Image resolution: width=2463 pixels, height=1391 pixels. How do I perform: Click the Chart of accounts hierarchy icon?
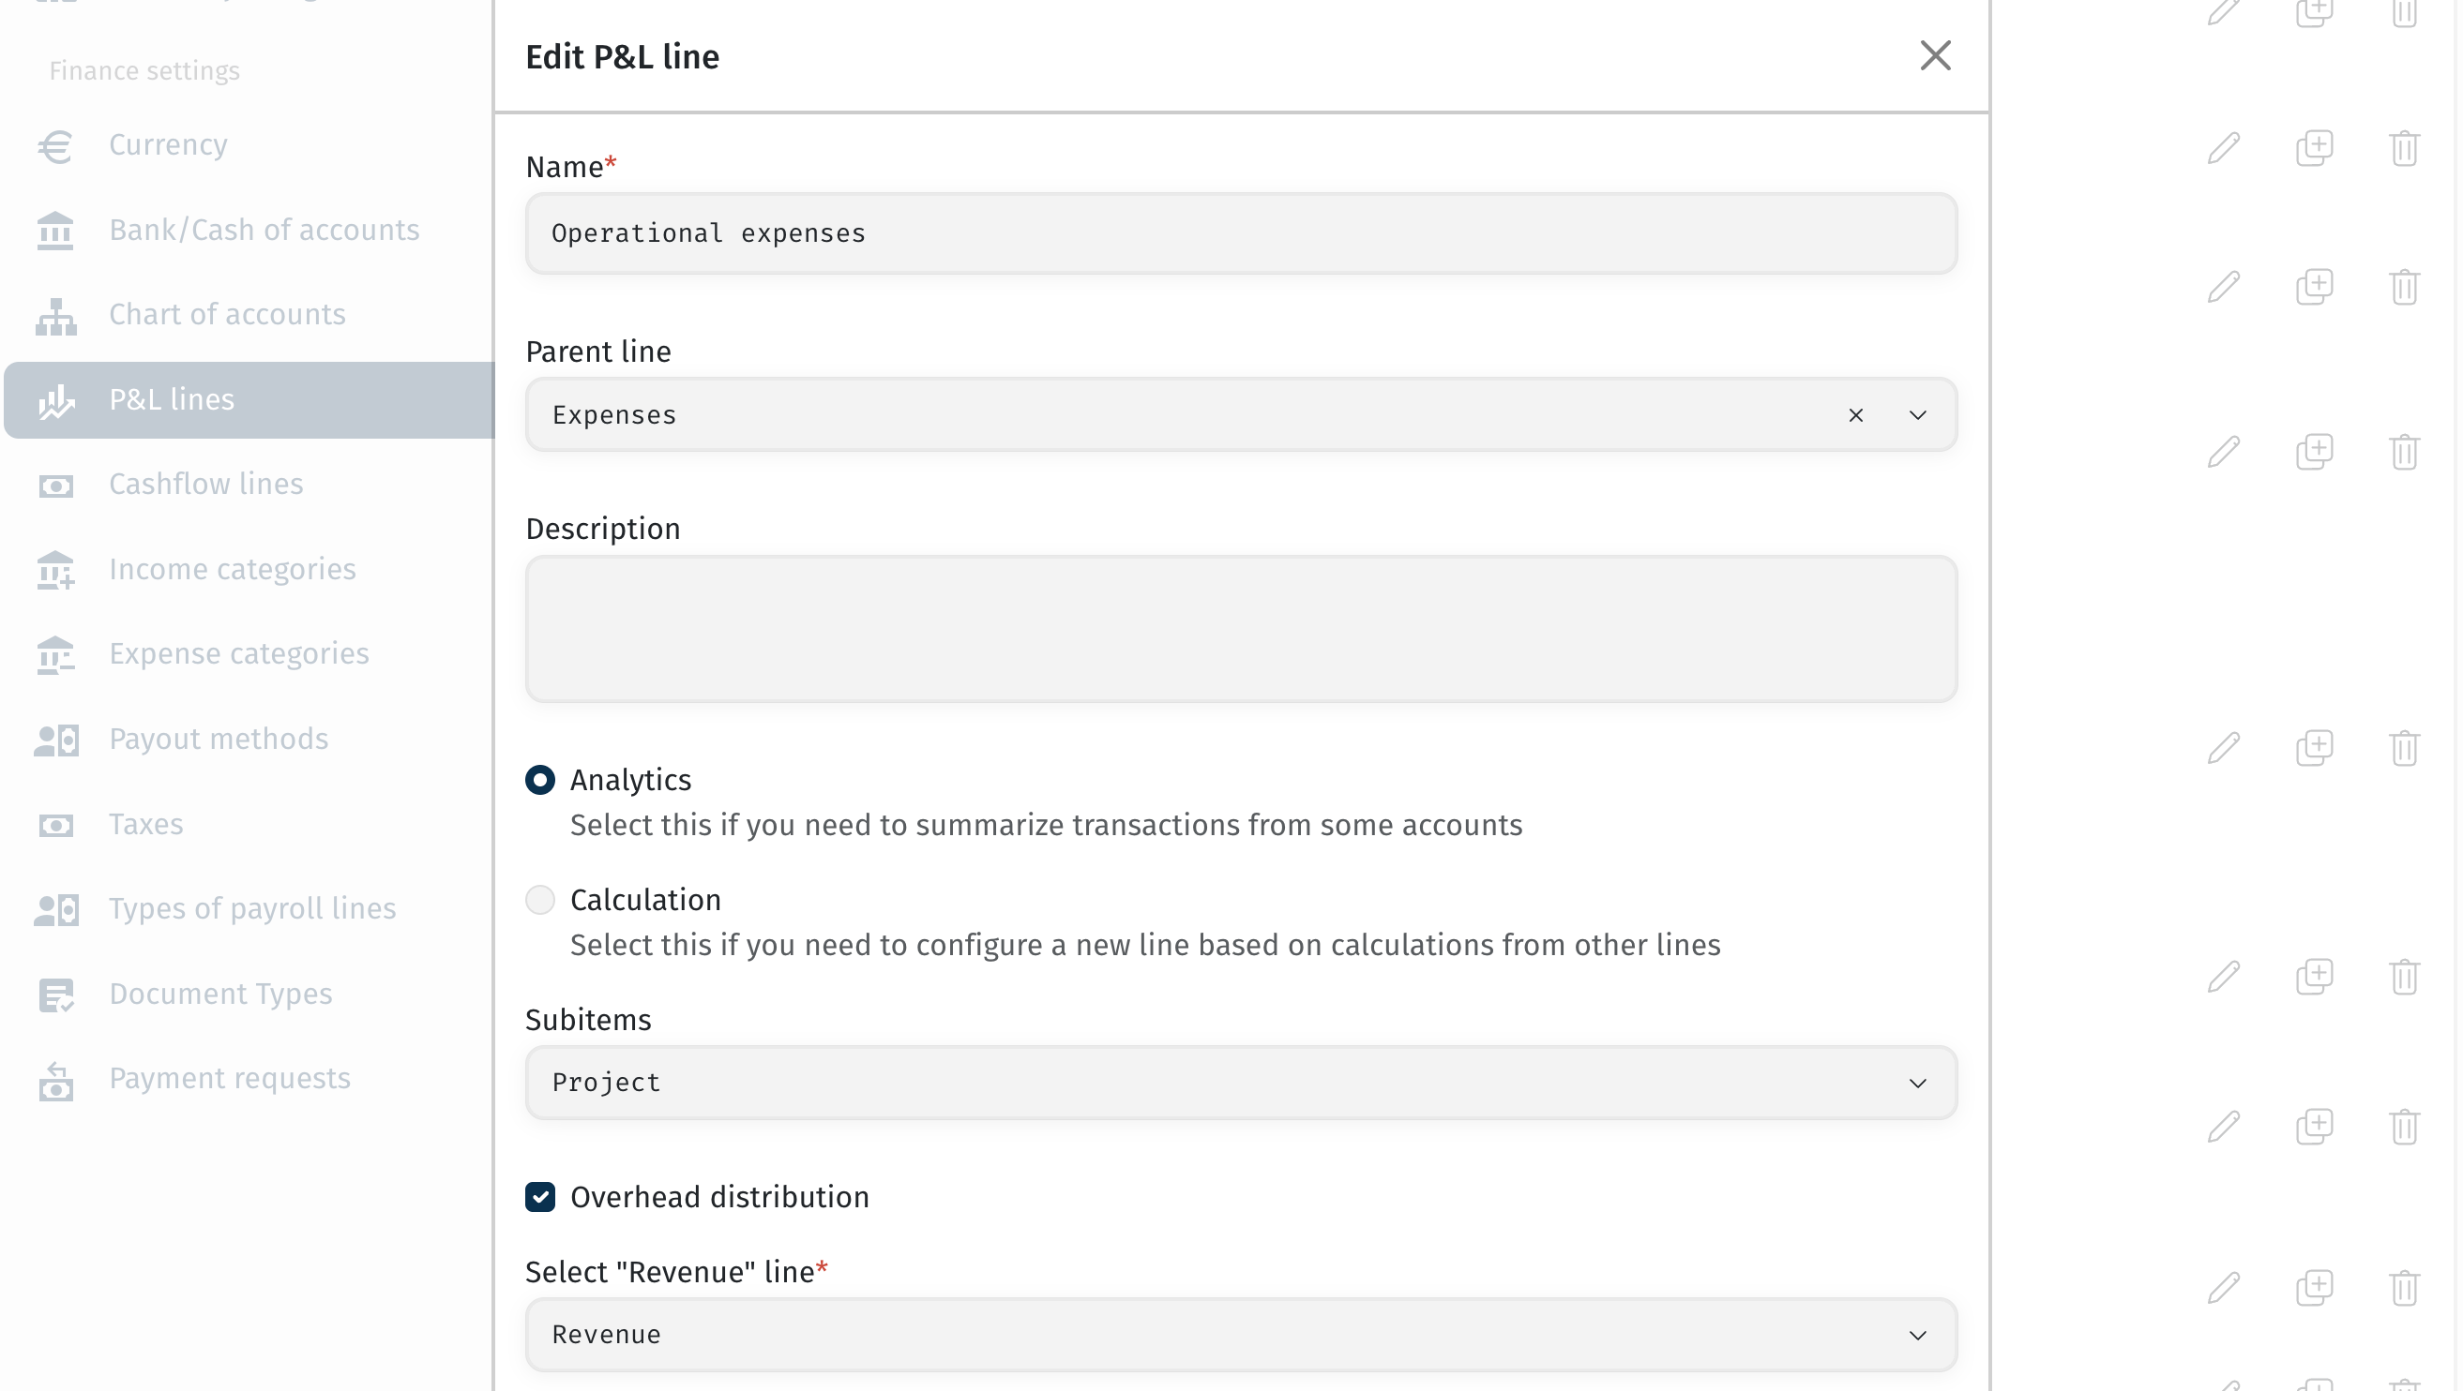(55, 316)
